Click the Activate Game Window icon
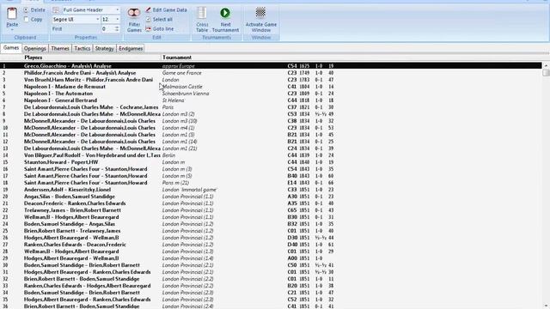 (x=260, y=13)
